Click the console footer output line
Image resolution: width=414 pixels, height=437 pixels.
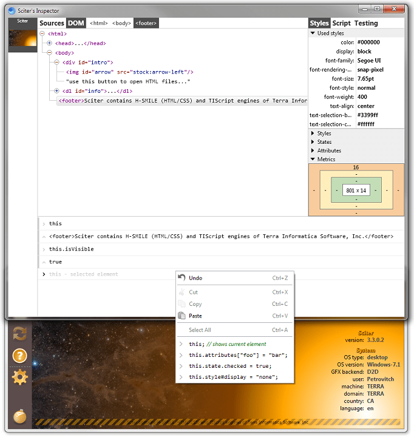point(221,236)
